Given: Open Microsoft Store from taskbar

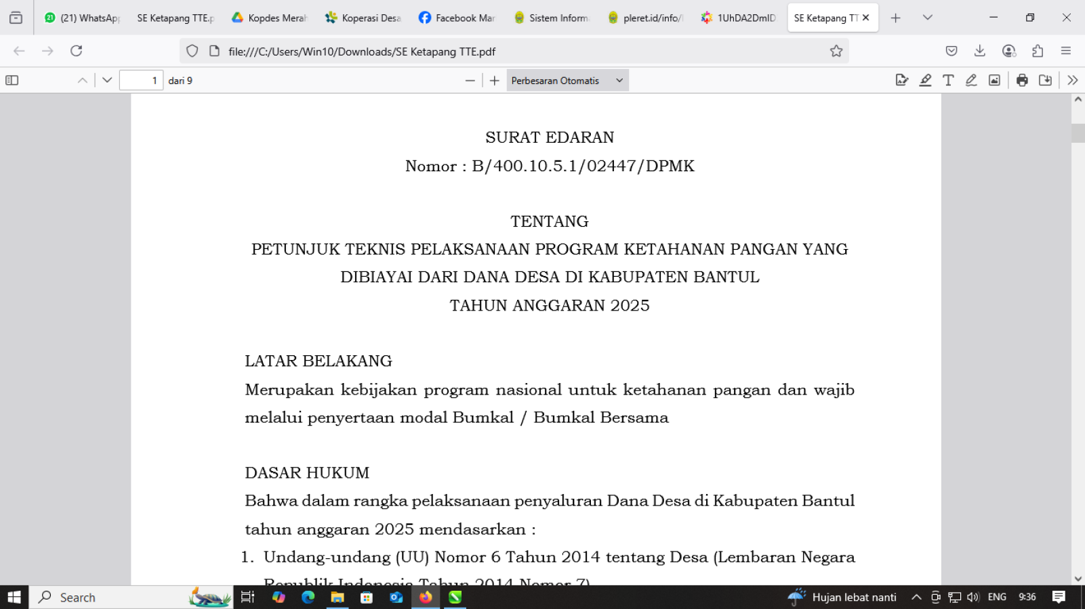Looking at the screenshot, I should [x=367, y=597].
